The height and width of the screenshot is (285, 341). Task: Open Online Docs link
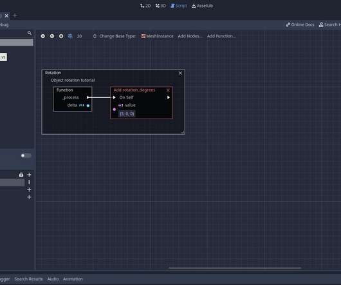coord(300,25)
